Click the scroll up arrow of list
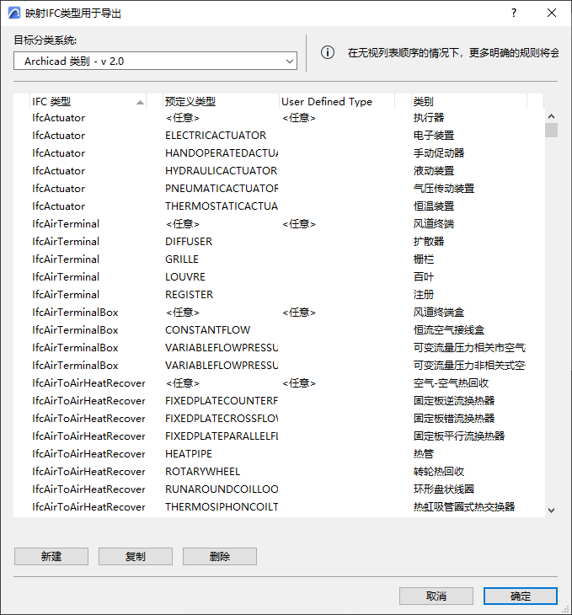 pos(551,116)
